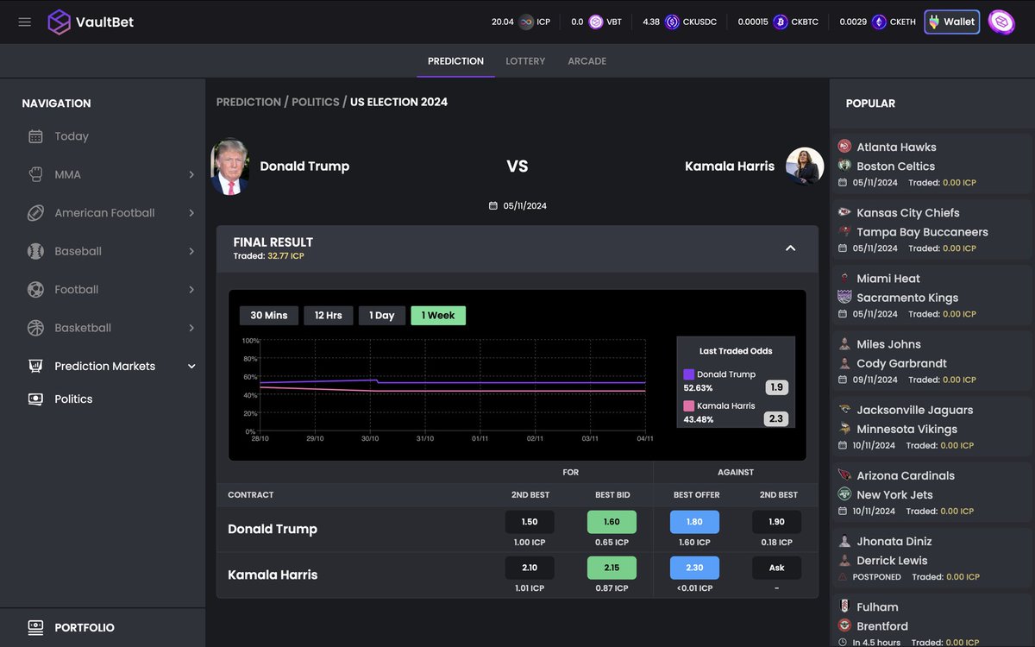Click the Prediction Markets podium icon
The height and width of the screenshot is (647, 1035).
click(x=35, y=366)
